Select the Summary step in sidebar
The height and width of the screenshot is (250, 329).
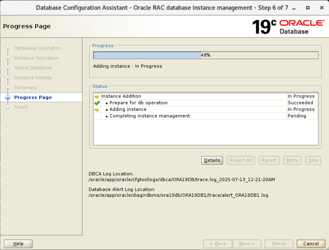coord(25,87)
